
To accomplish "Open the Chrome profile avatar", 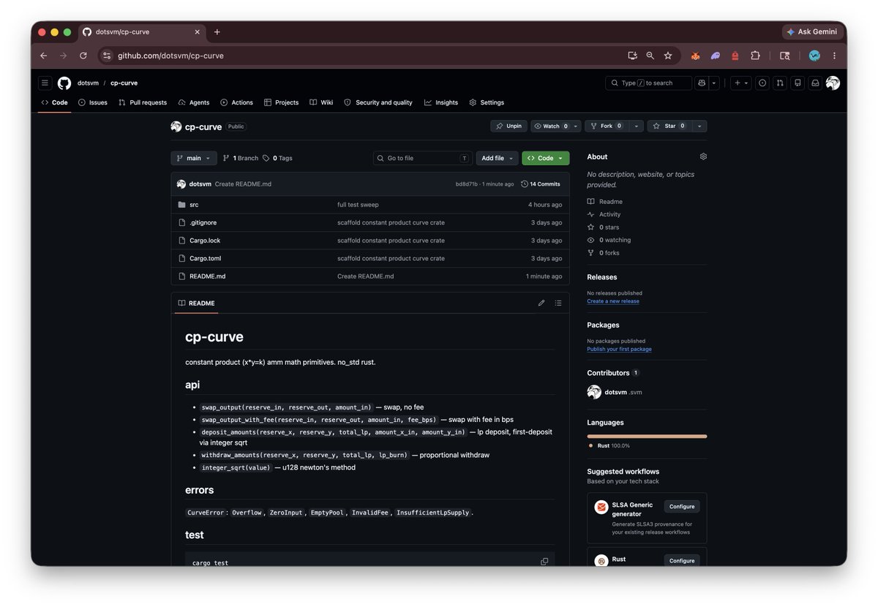I will tap(814, 56).
